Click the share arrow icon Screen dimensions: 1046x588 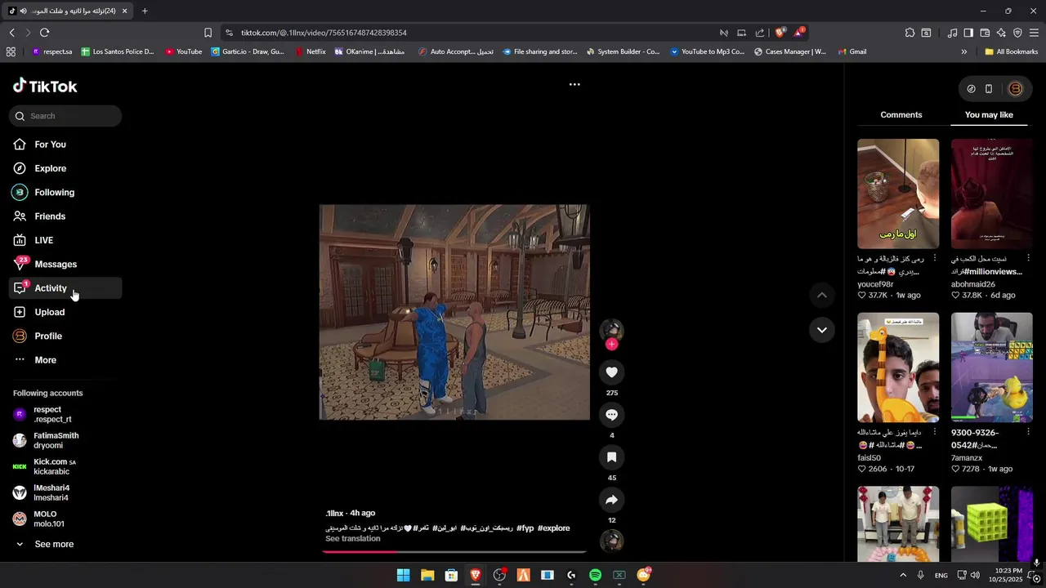tap(611, 500)
